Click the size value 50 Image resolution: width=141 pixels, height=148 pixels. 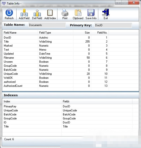[x=88, y=58]
